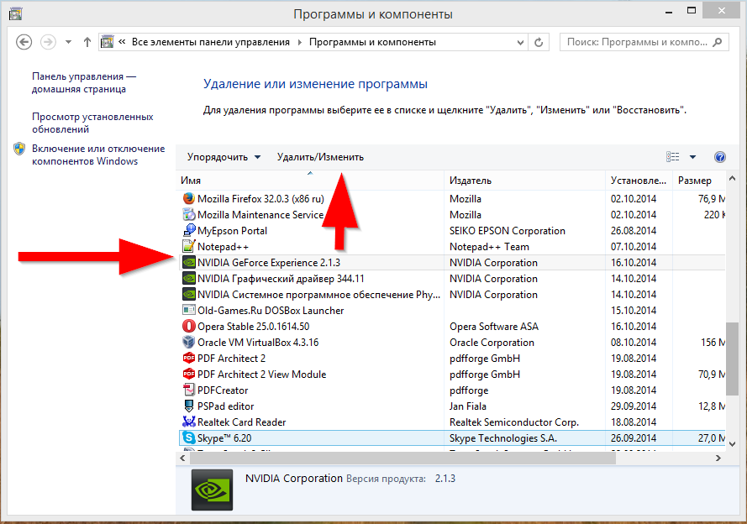Click the Realtek Card Reader icon
The height and width of the screenshot is (524, 747).
(189, 422)
